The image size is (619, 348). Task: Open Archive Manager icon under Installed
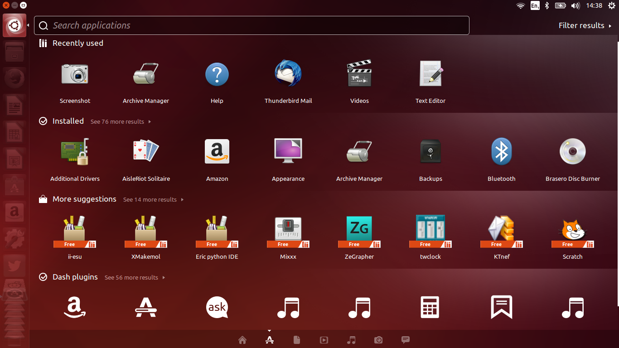point(359,151)
